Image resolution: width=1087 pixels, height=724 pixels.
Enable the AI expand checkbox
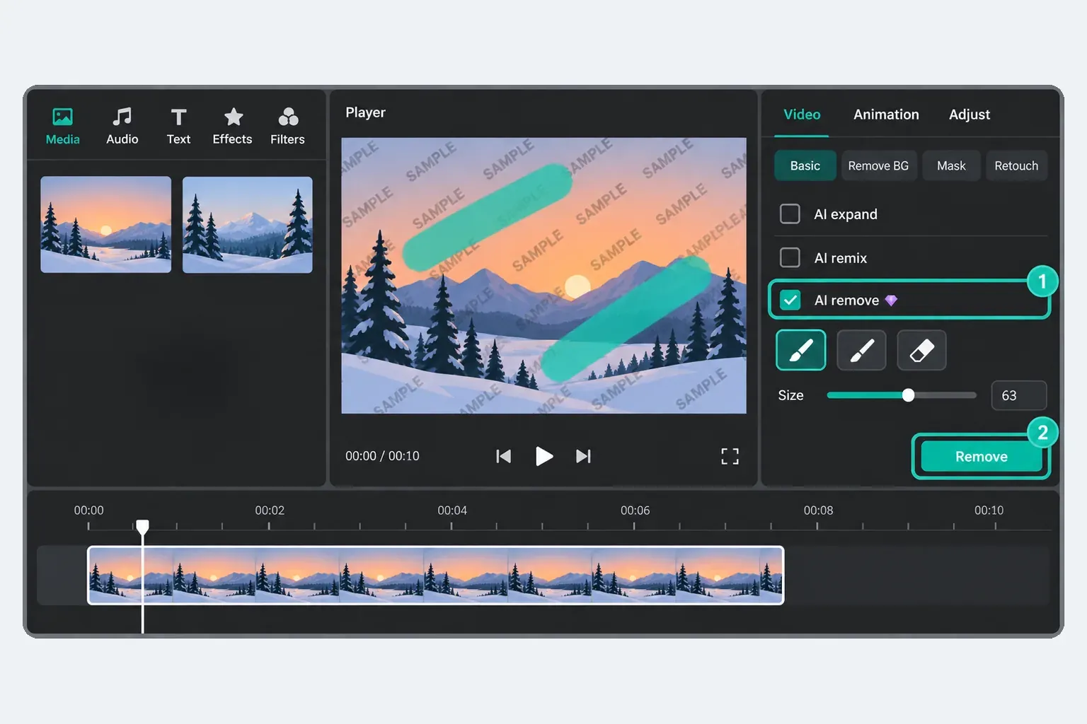790,214
